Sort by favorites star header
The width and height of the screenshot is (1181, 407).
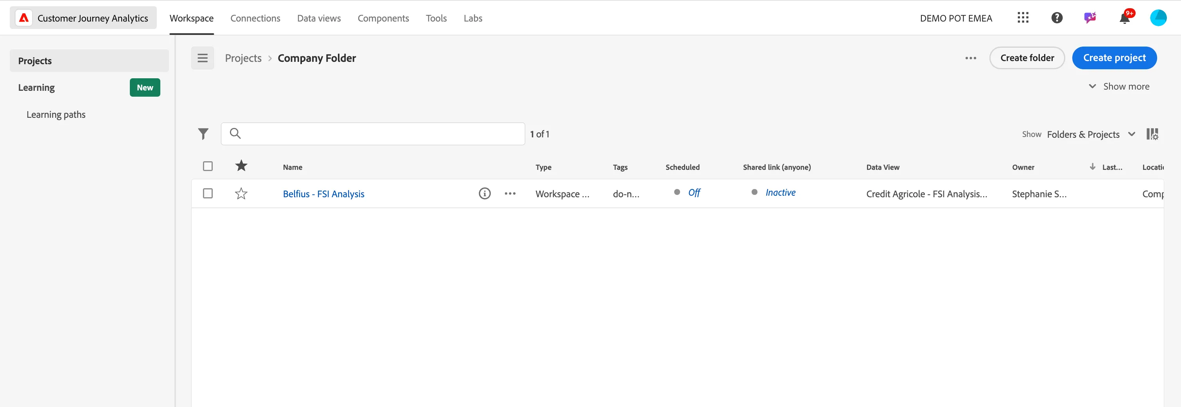click(241, 166)
